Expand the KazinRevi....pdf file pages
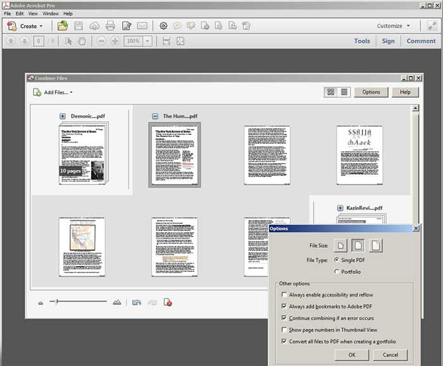The image size is (443, 366). tap(340, 208)
